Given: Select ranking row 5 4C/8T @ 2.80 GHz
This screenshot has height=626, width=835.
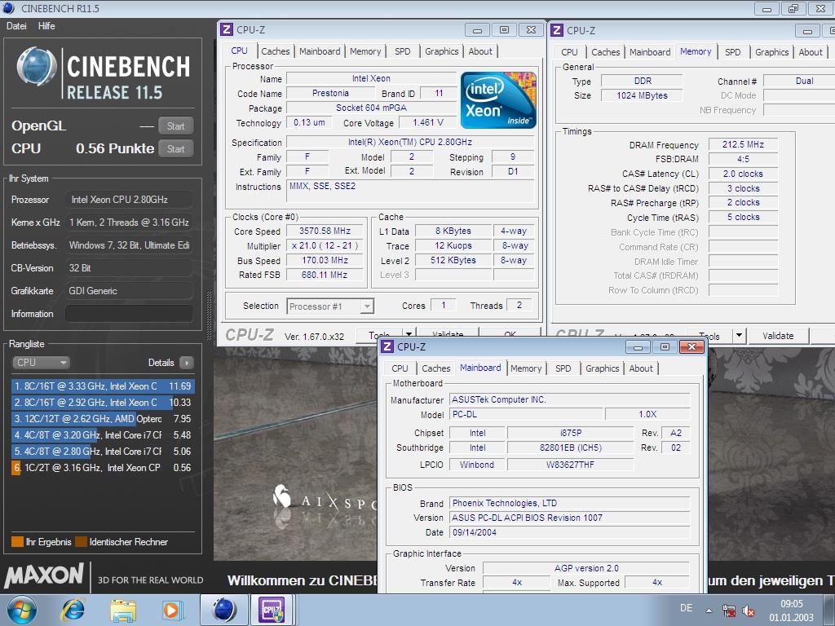Looking at the screenshot, I should tap(102, 451).
